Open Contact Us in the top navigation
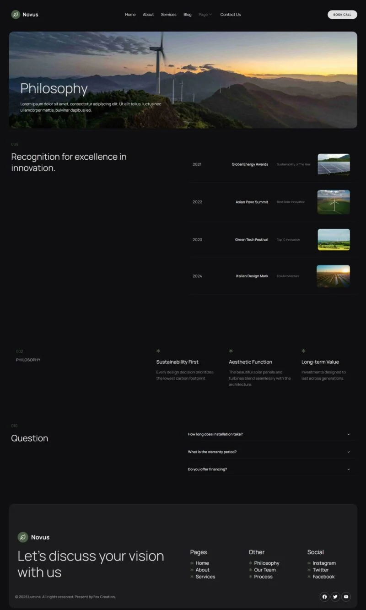The width and height of the screenshot is (366, 610). point(231,15)
